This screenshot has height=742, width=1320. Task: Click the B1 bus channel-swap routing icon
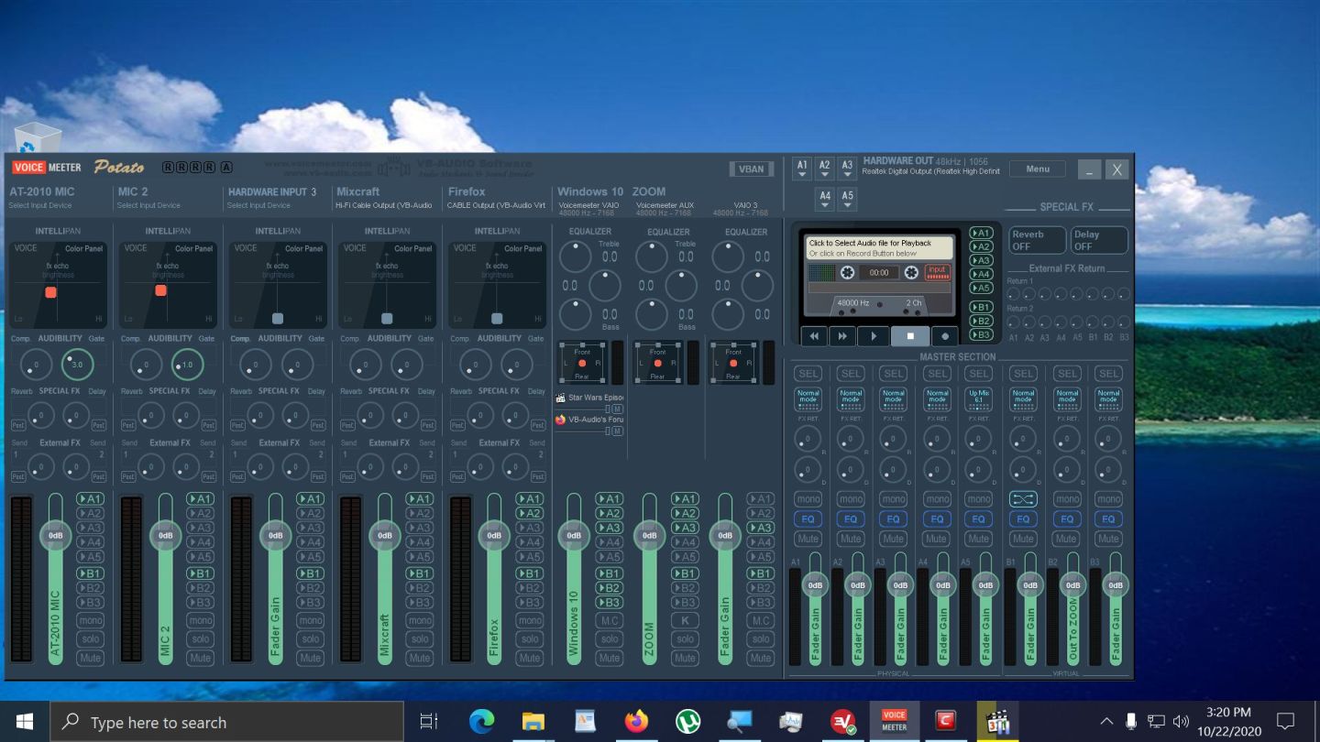click(x=1022, y=499)
